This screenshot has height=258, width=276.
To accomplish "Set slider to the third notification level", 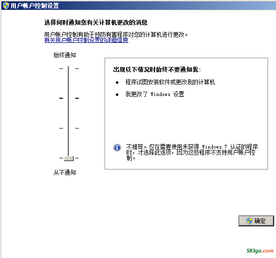I will click(x=69, y=128).
